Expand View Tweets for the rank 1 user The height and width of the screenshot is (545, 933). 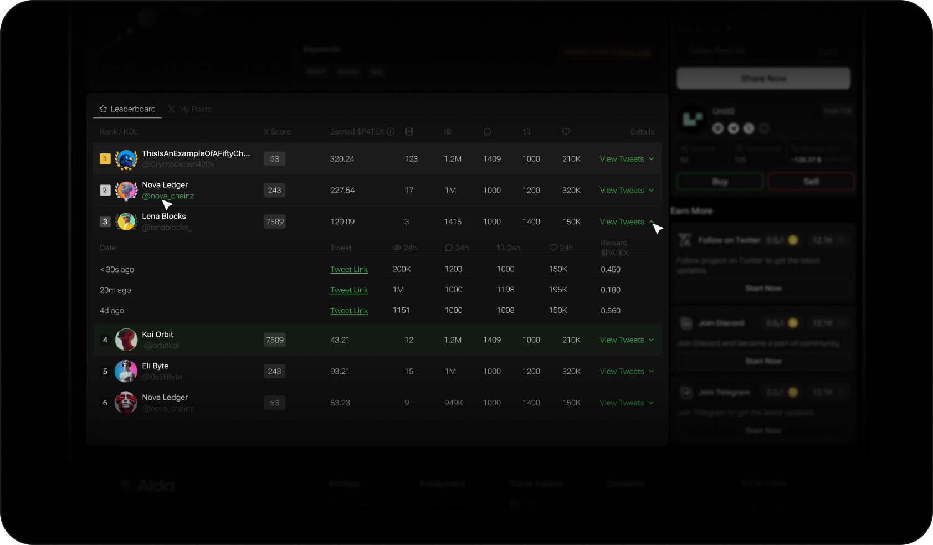click(627, 159)
